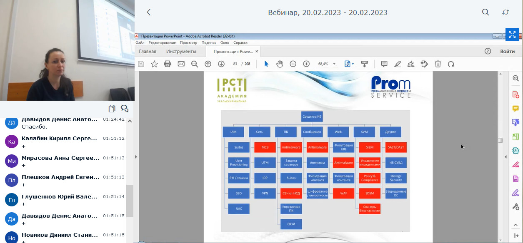Open the Редактирование menu
Screen dimensions: 523x243
tap(162, 42)
